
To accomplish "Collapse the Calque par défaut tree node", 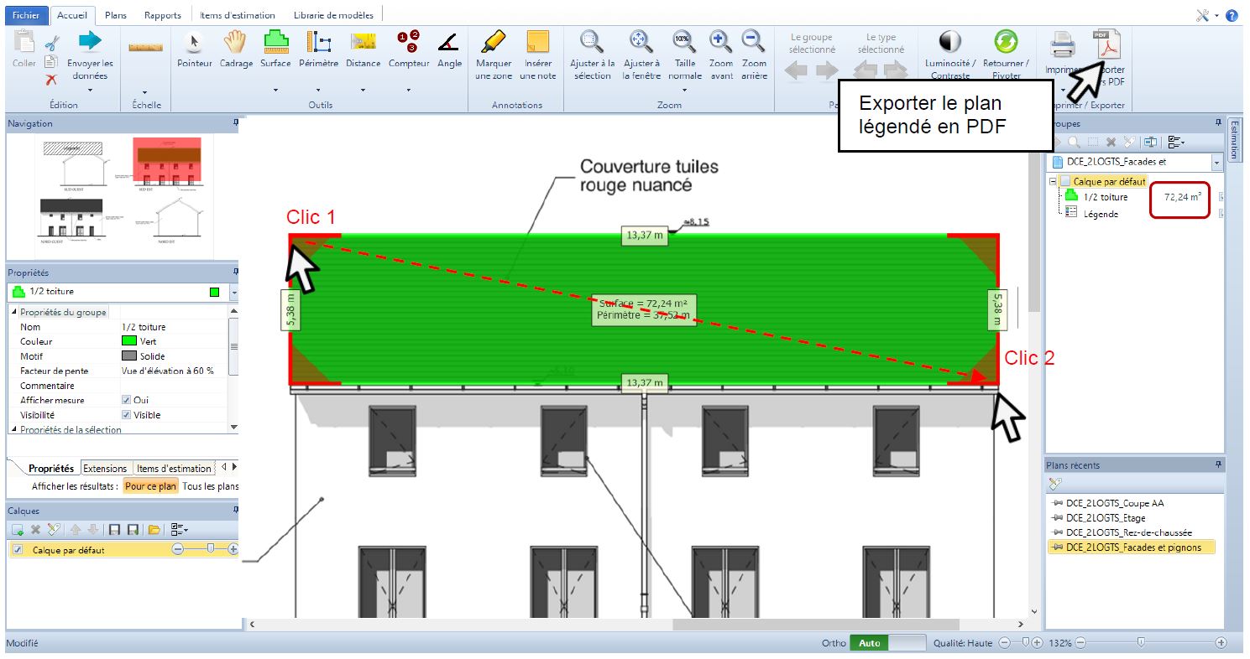I will [x=1053, y=182].
